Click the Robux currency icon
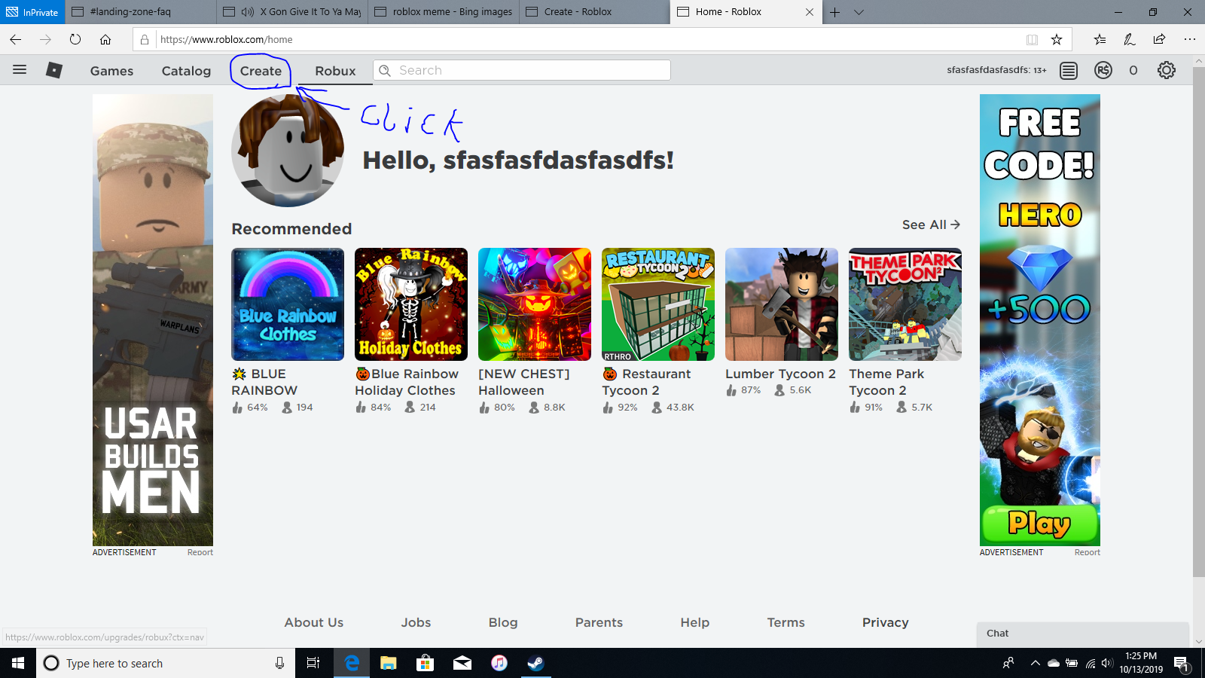The width and height of the screenshot is (1205, 678). [1103, 70]
